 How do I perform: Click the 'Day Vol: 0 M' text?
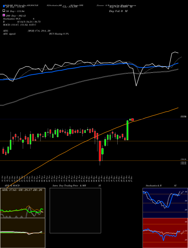(118, 11)
